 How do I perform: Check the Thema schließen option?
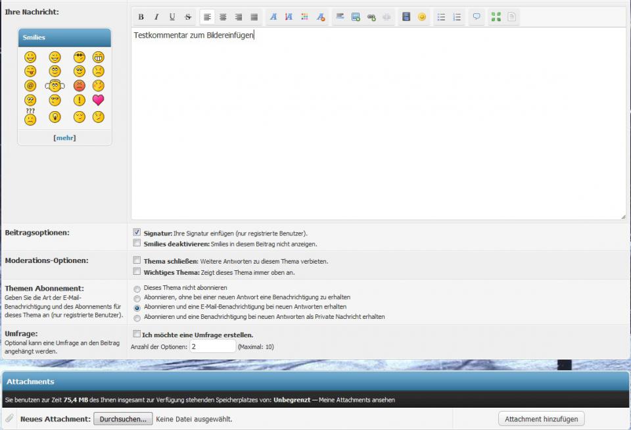(x=137, y=260)
